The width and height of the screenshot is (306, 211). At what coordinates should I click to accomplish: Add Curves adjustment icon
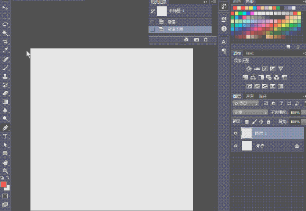pos(265,69)
